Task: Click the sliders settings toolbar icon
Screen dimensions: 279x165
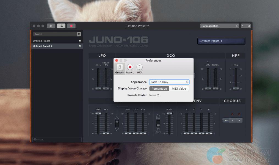Action: [x=61, y=26]
